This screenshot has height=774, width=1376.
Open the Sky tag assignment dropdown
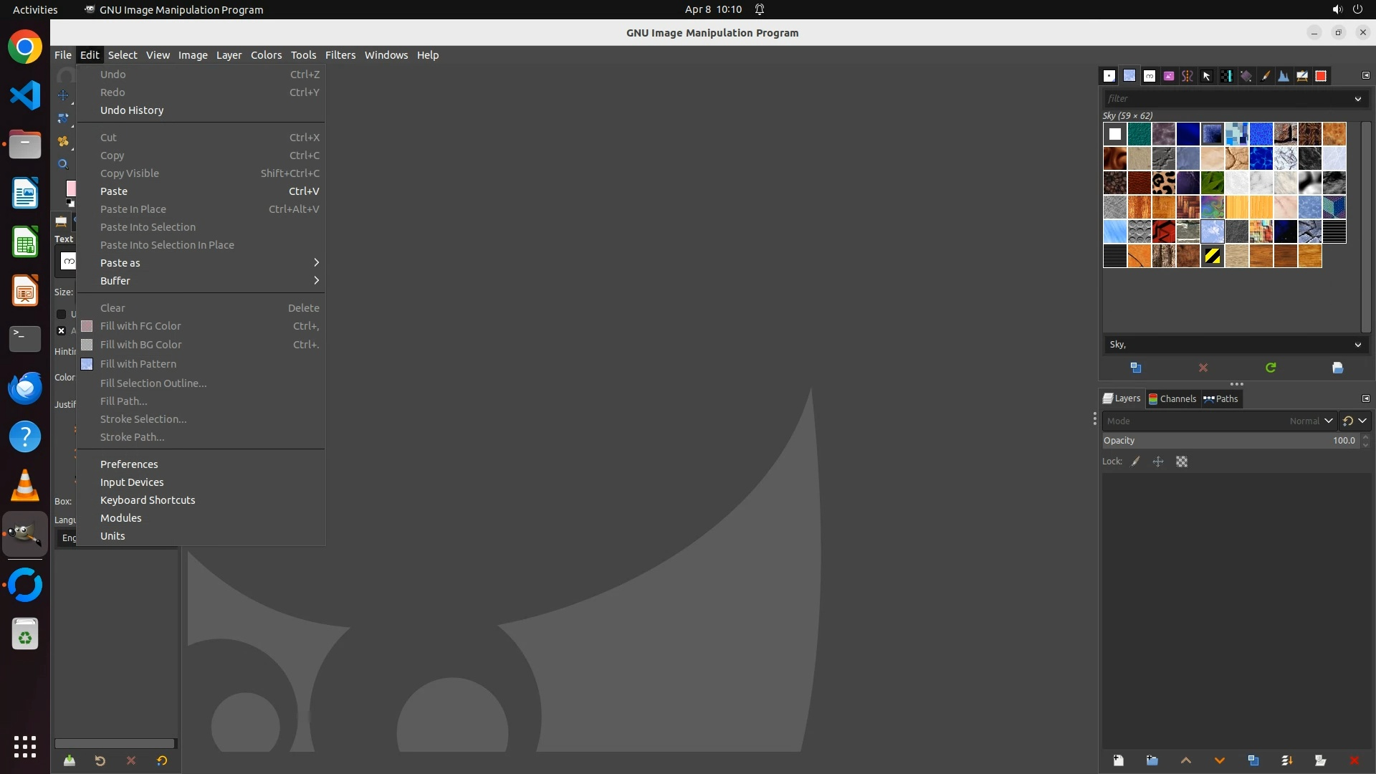pyautogui.click(x=1357, y=345)
